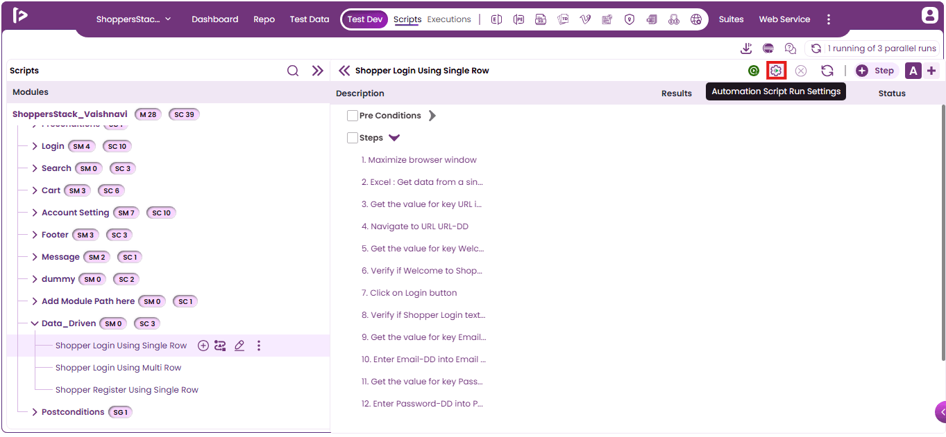
Task: Open the Repo tab
Action: [264, 19]
